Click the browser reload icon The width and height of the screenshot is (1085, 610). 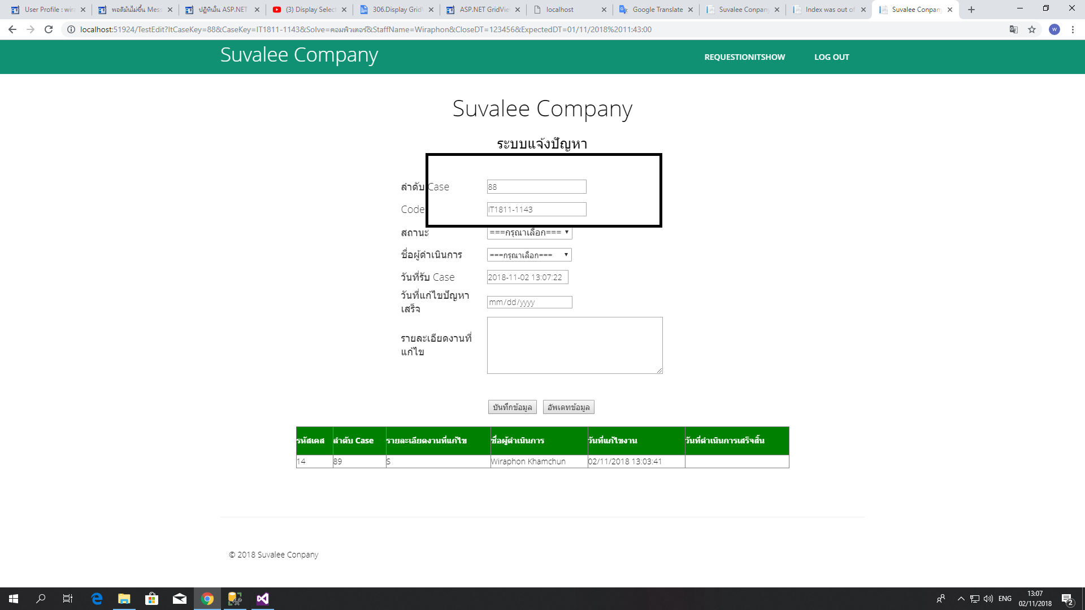pos(49,29)
